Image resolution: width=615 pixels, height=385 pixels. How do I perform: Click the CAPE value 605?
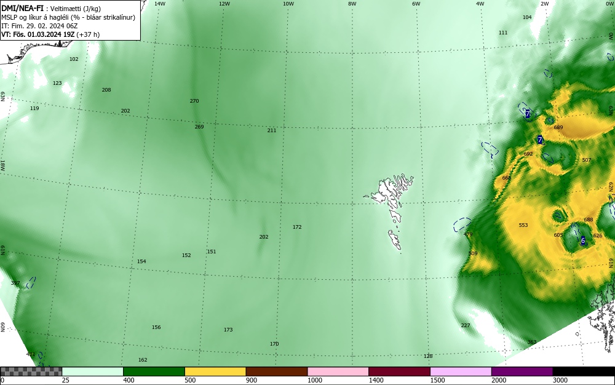click(558, 235)
